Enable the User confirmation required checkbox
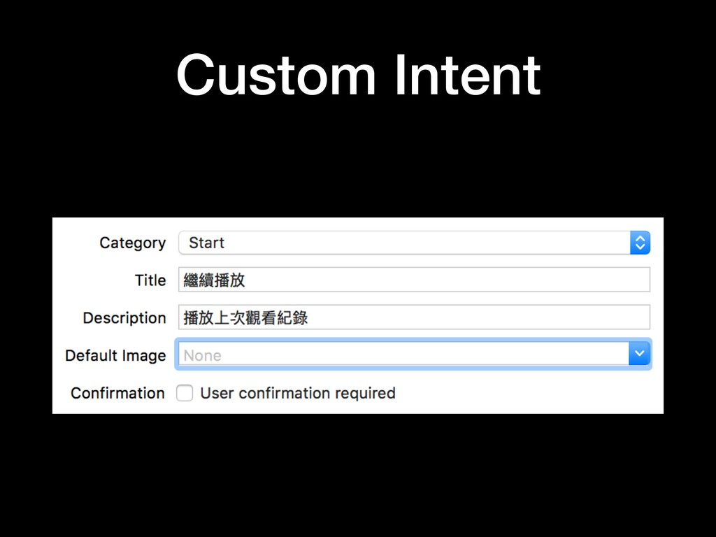This screenshot has width=716, height=537. tap(185, 393)
